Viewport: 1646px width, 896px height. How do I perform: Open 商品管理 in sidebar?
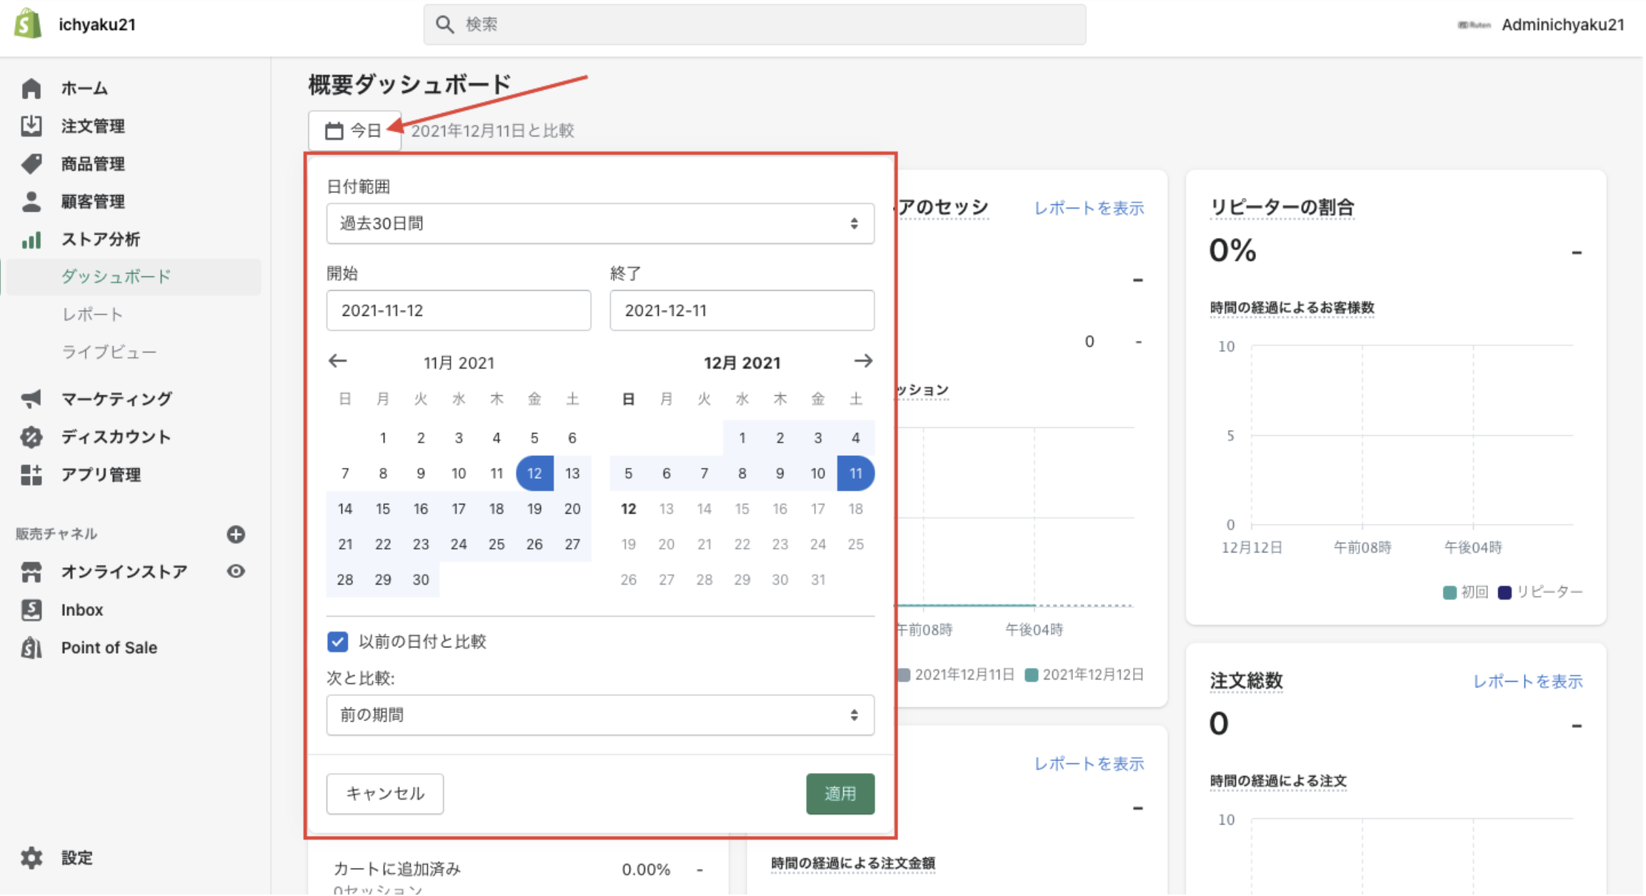tap(93, 164)
